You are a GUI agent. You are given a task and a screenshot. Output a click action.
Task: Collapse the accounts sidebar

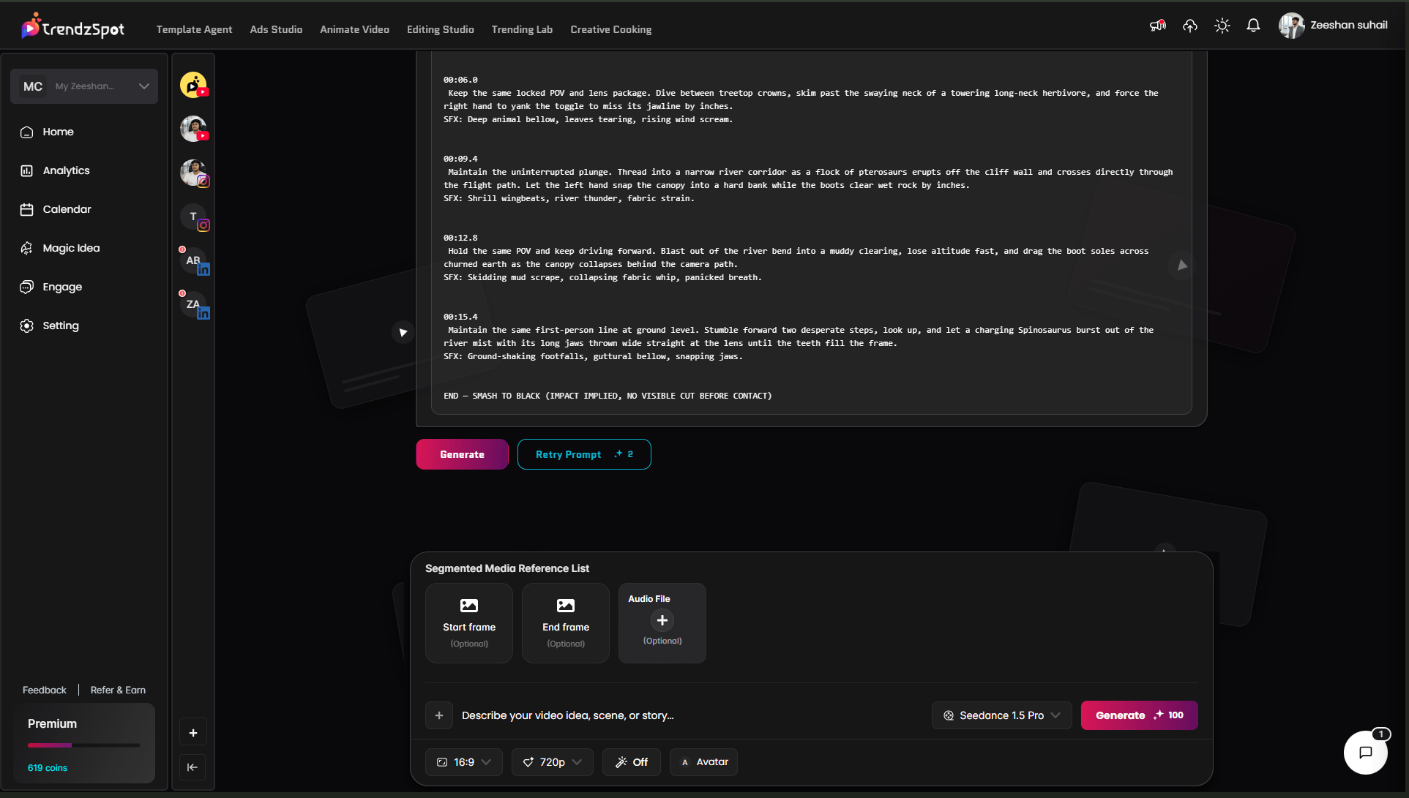[x=193, y=767]
